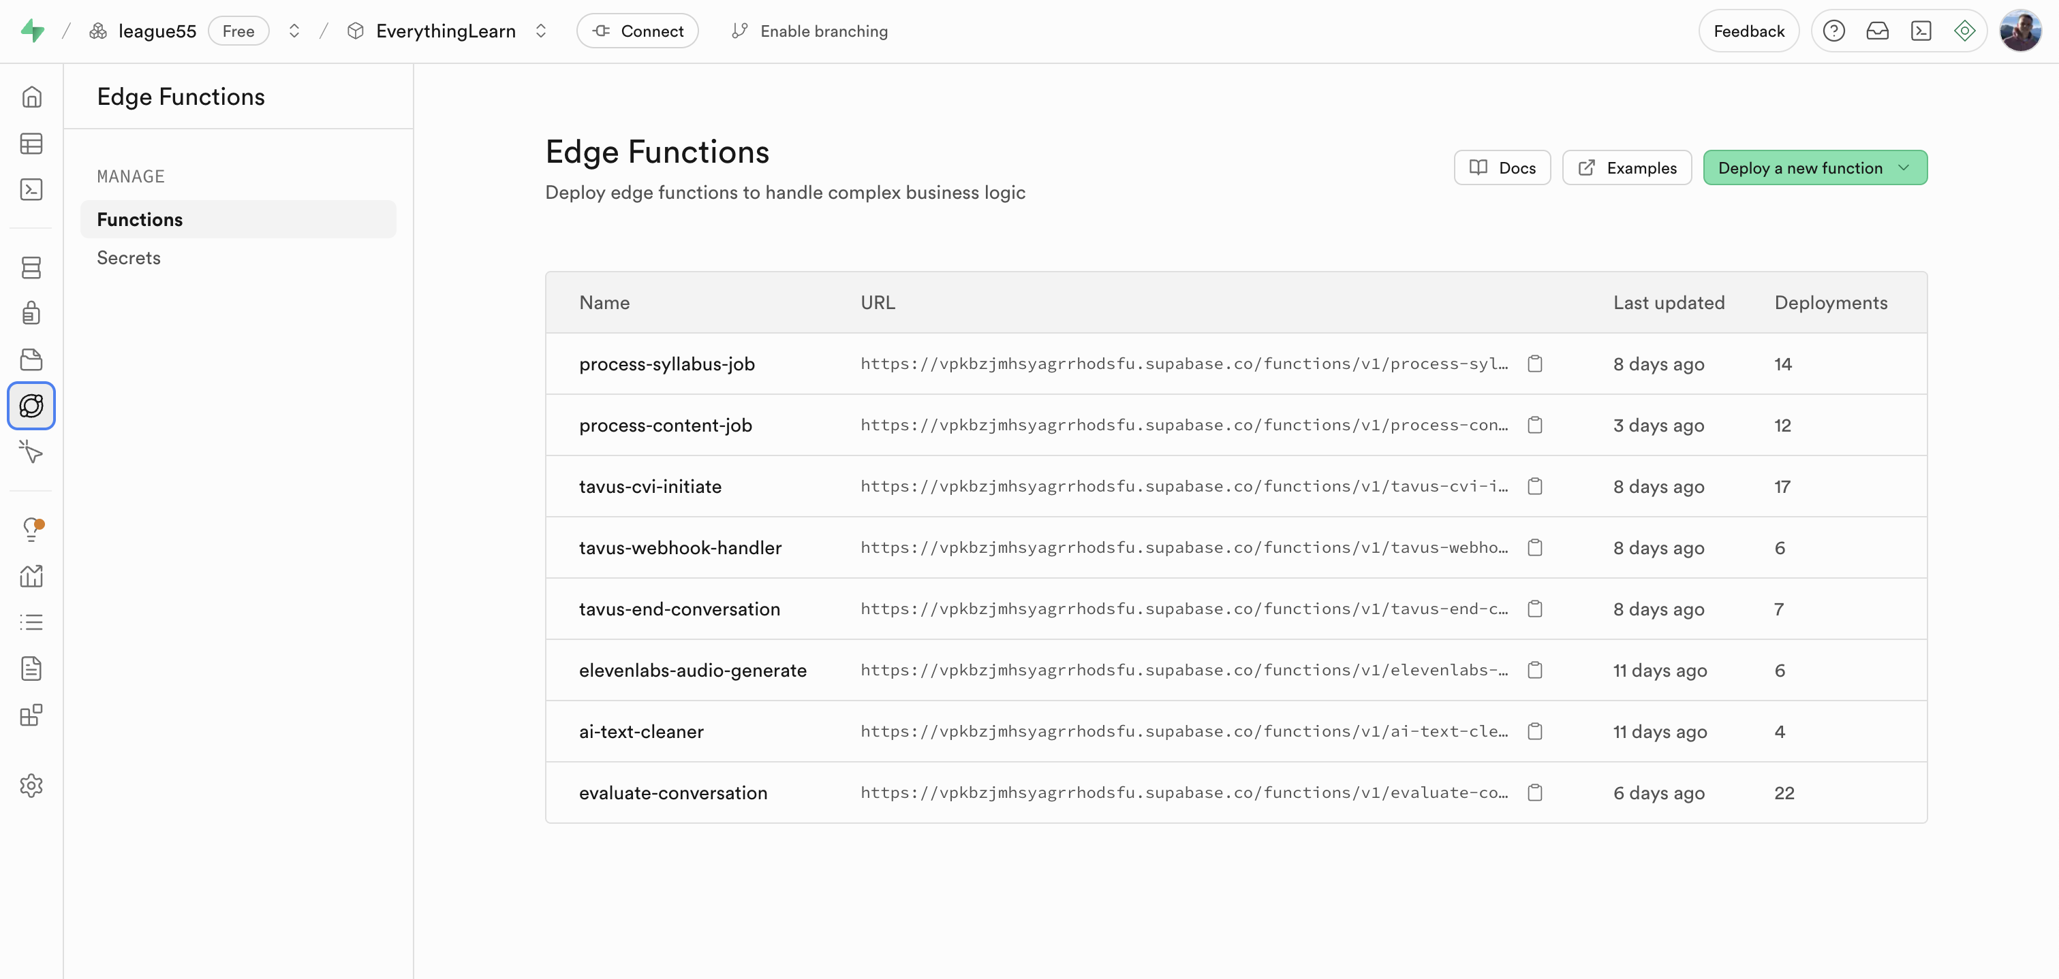Screen dimensions: 2059x979
Task: Open Authentication lock icon in sidebar
Action: click(31, 313)
